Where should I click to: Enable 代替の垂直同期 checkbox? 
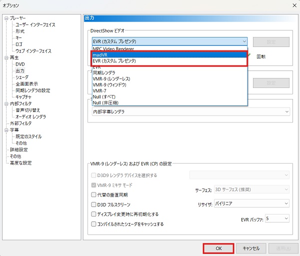point(94,195)
